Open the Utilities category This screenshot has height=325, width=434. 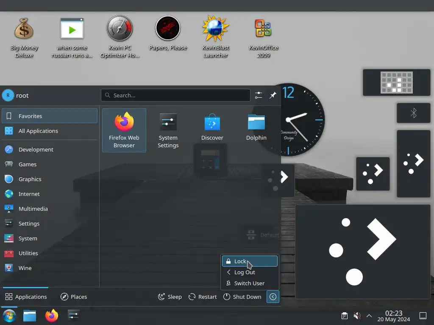point(50,253)
